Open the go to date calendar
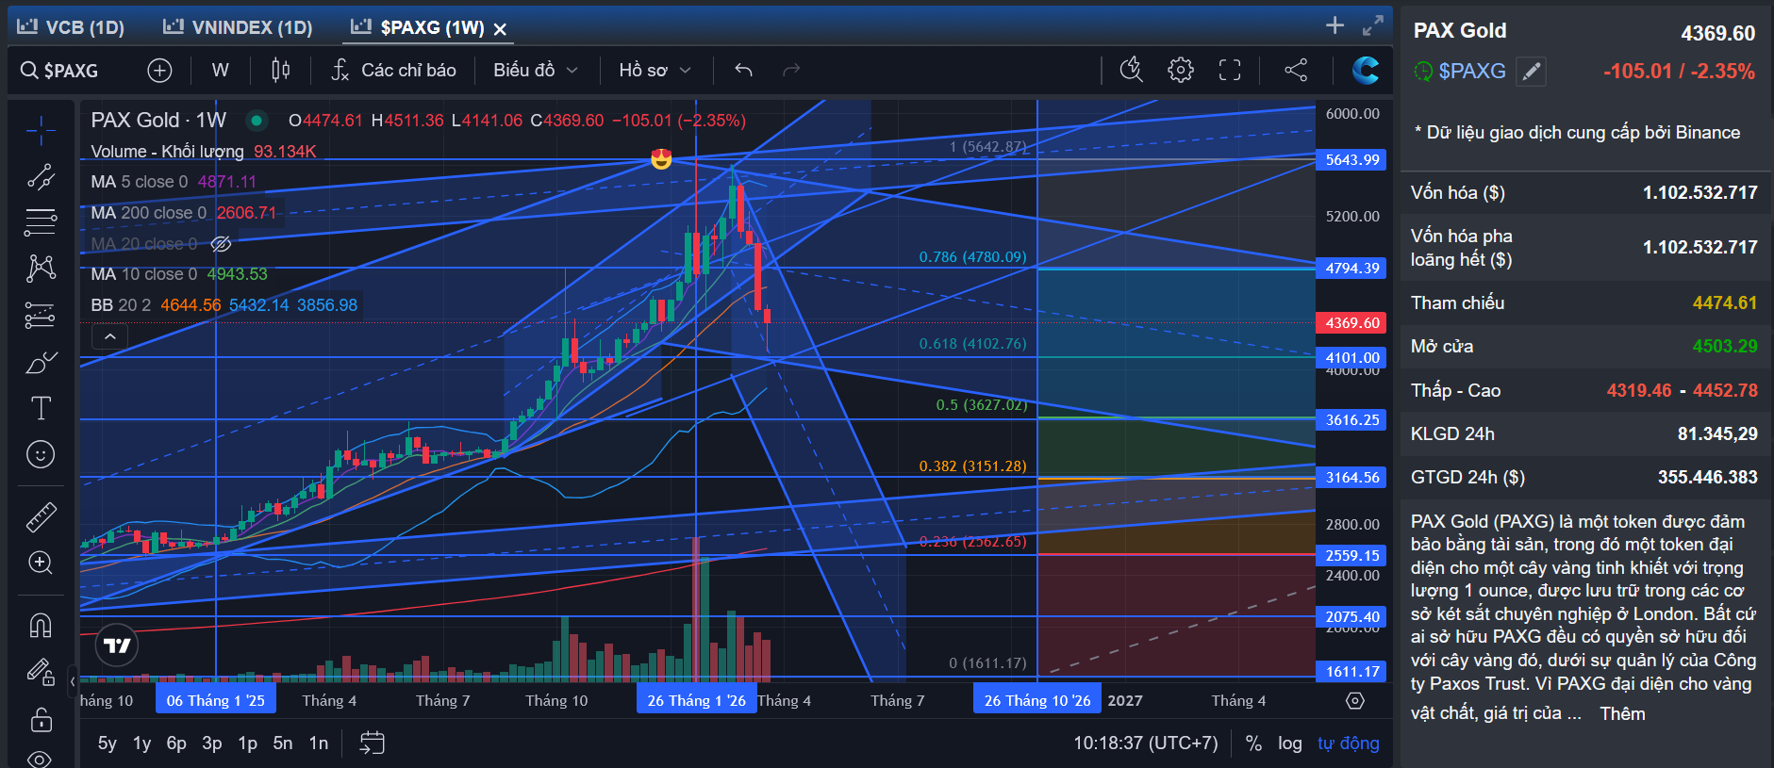This screenshot has height=768, width=1774. (372, 743)
